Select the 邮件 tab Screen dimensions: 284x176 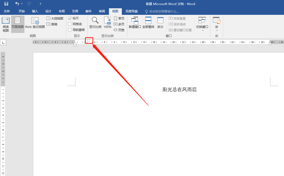(x=89, y=11)
